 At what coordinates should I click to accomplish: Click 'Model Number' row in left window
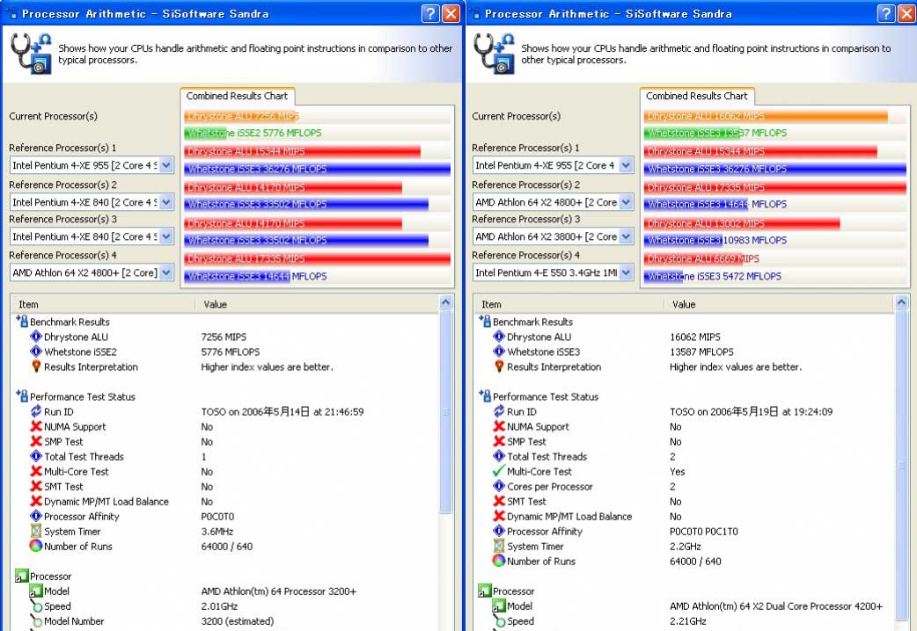pyautogui.click(x=225, y=621)
